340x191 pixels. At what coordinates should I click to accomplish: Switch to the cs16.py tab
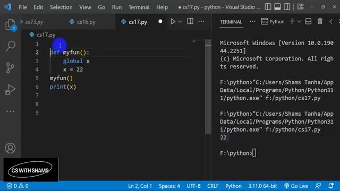[86, 22]
